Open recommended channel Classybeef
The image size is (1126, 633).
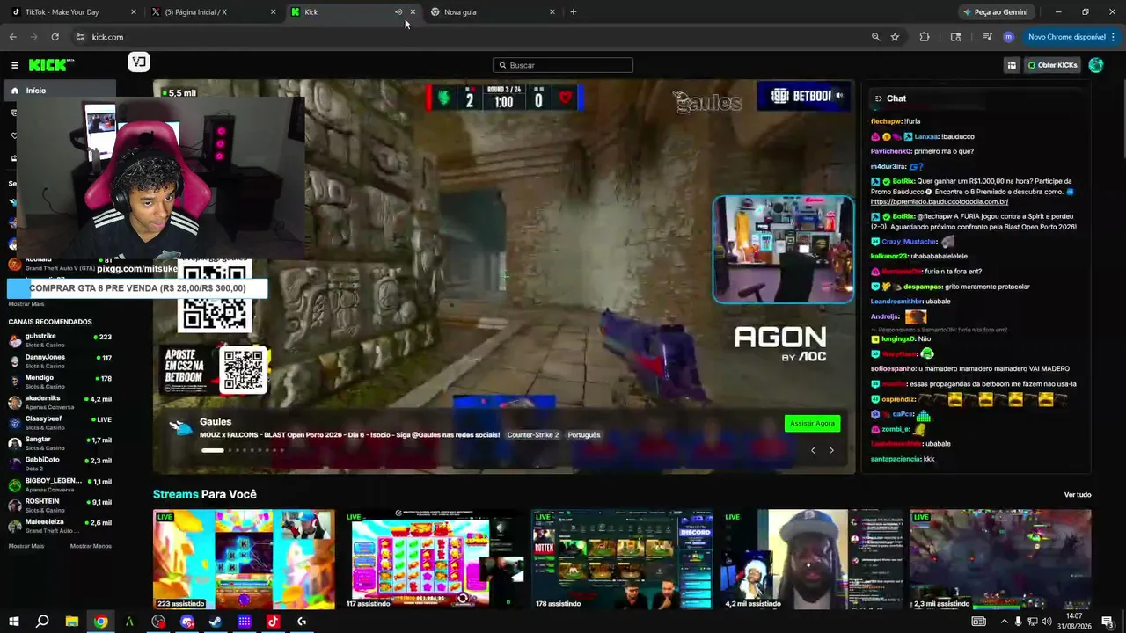[60, 423]
